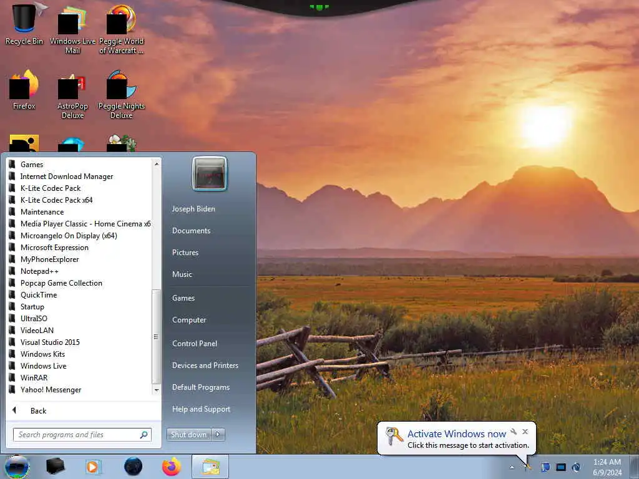Show hidden tray icons arrow
The width and height of the screenshot is (639, 479).
(x=512, y=467)
